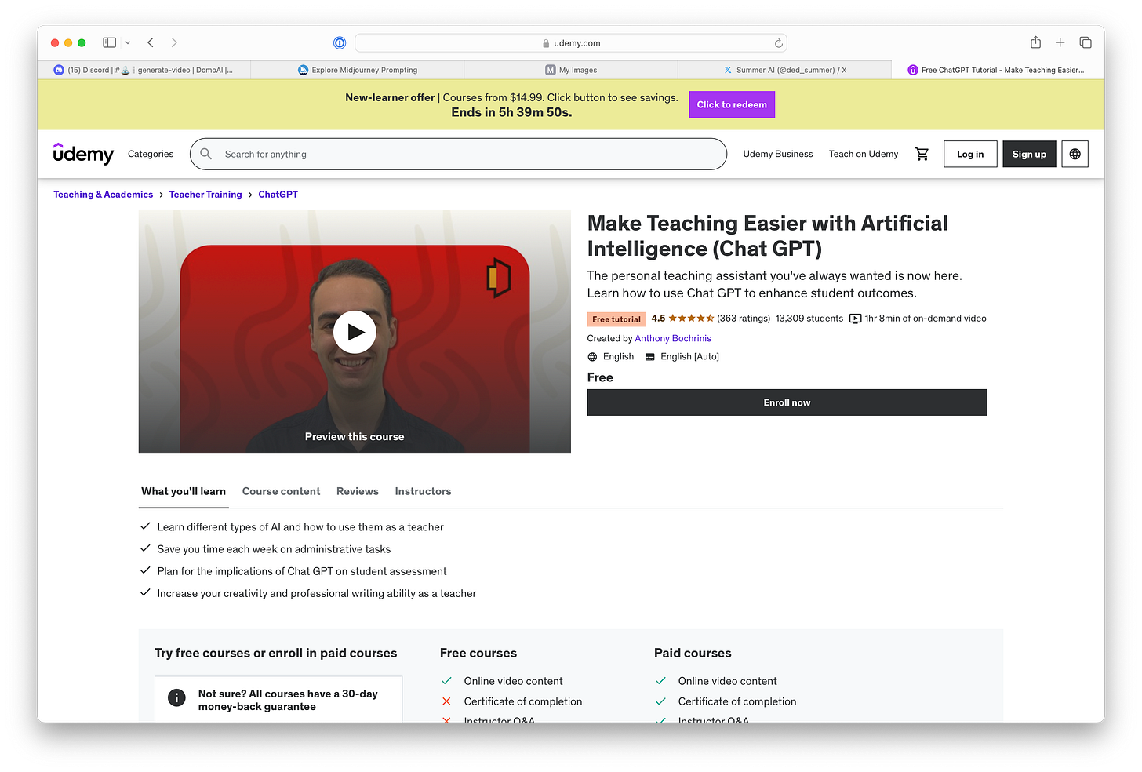Focus the Search for anything field

point(458,154)
